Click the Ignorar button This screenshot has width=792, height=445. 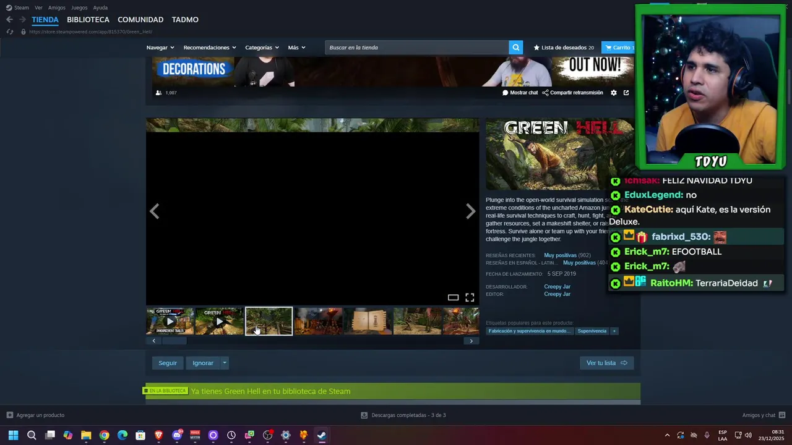point(203,363)
